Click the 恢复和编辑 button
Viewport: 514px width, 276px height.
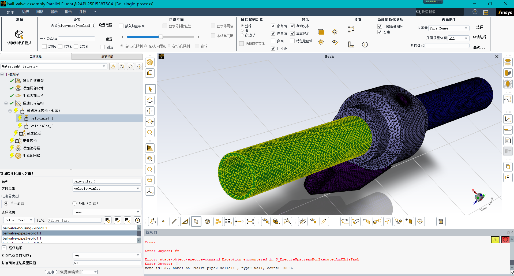coord(69,272)
